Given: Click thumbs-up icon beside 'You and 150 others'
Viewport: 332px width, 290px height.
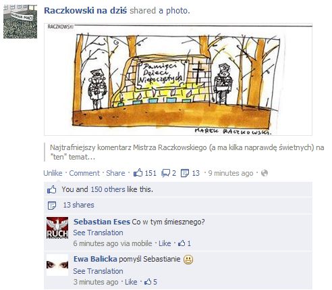Looking at the screenshot, I should 52,189.
